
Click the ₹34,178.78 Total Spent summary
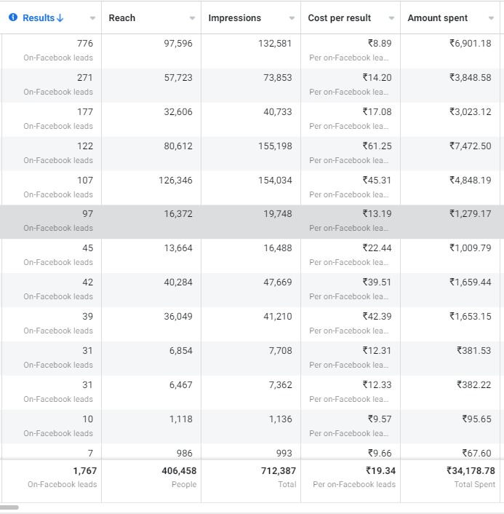(471, 471)
